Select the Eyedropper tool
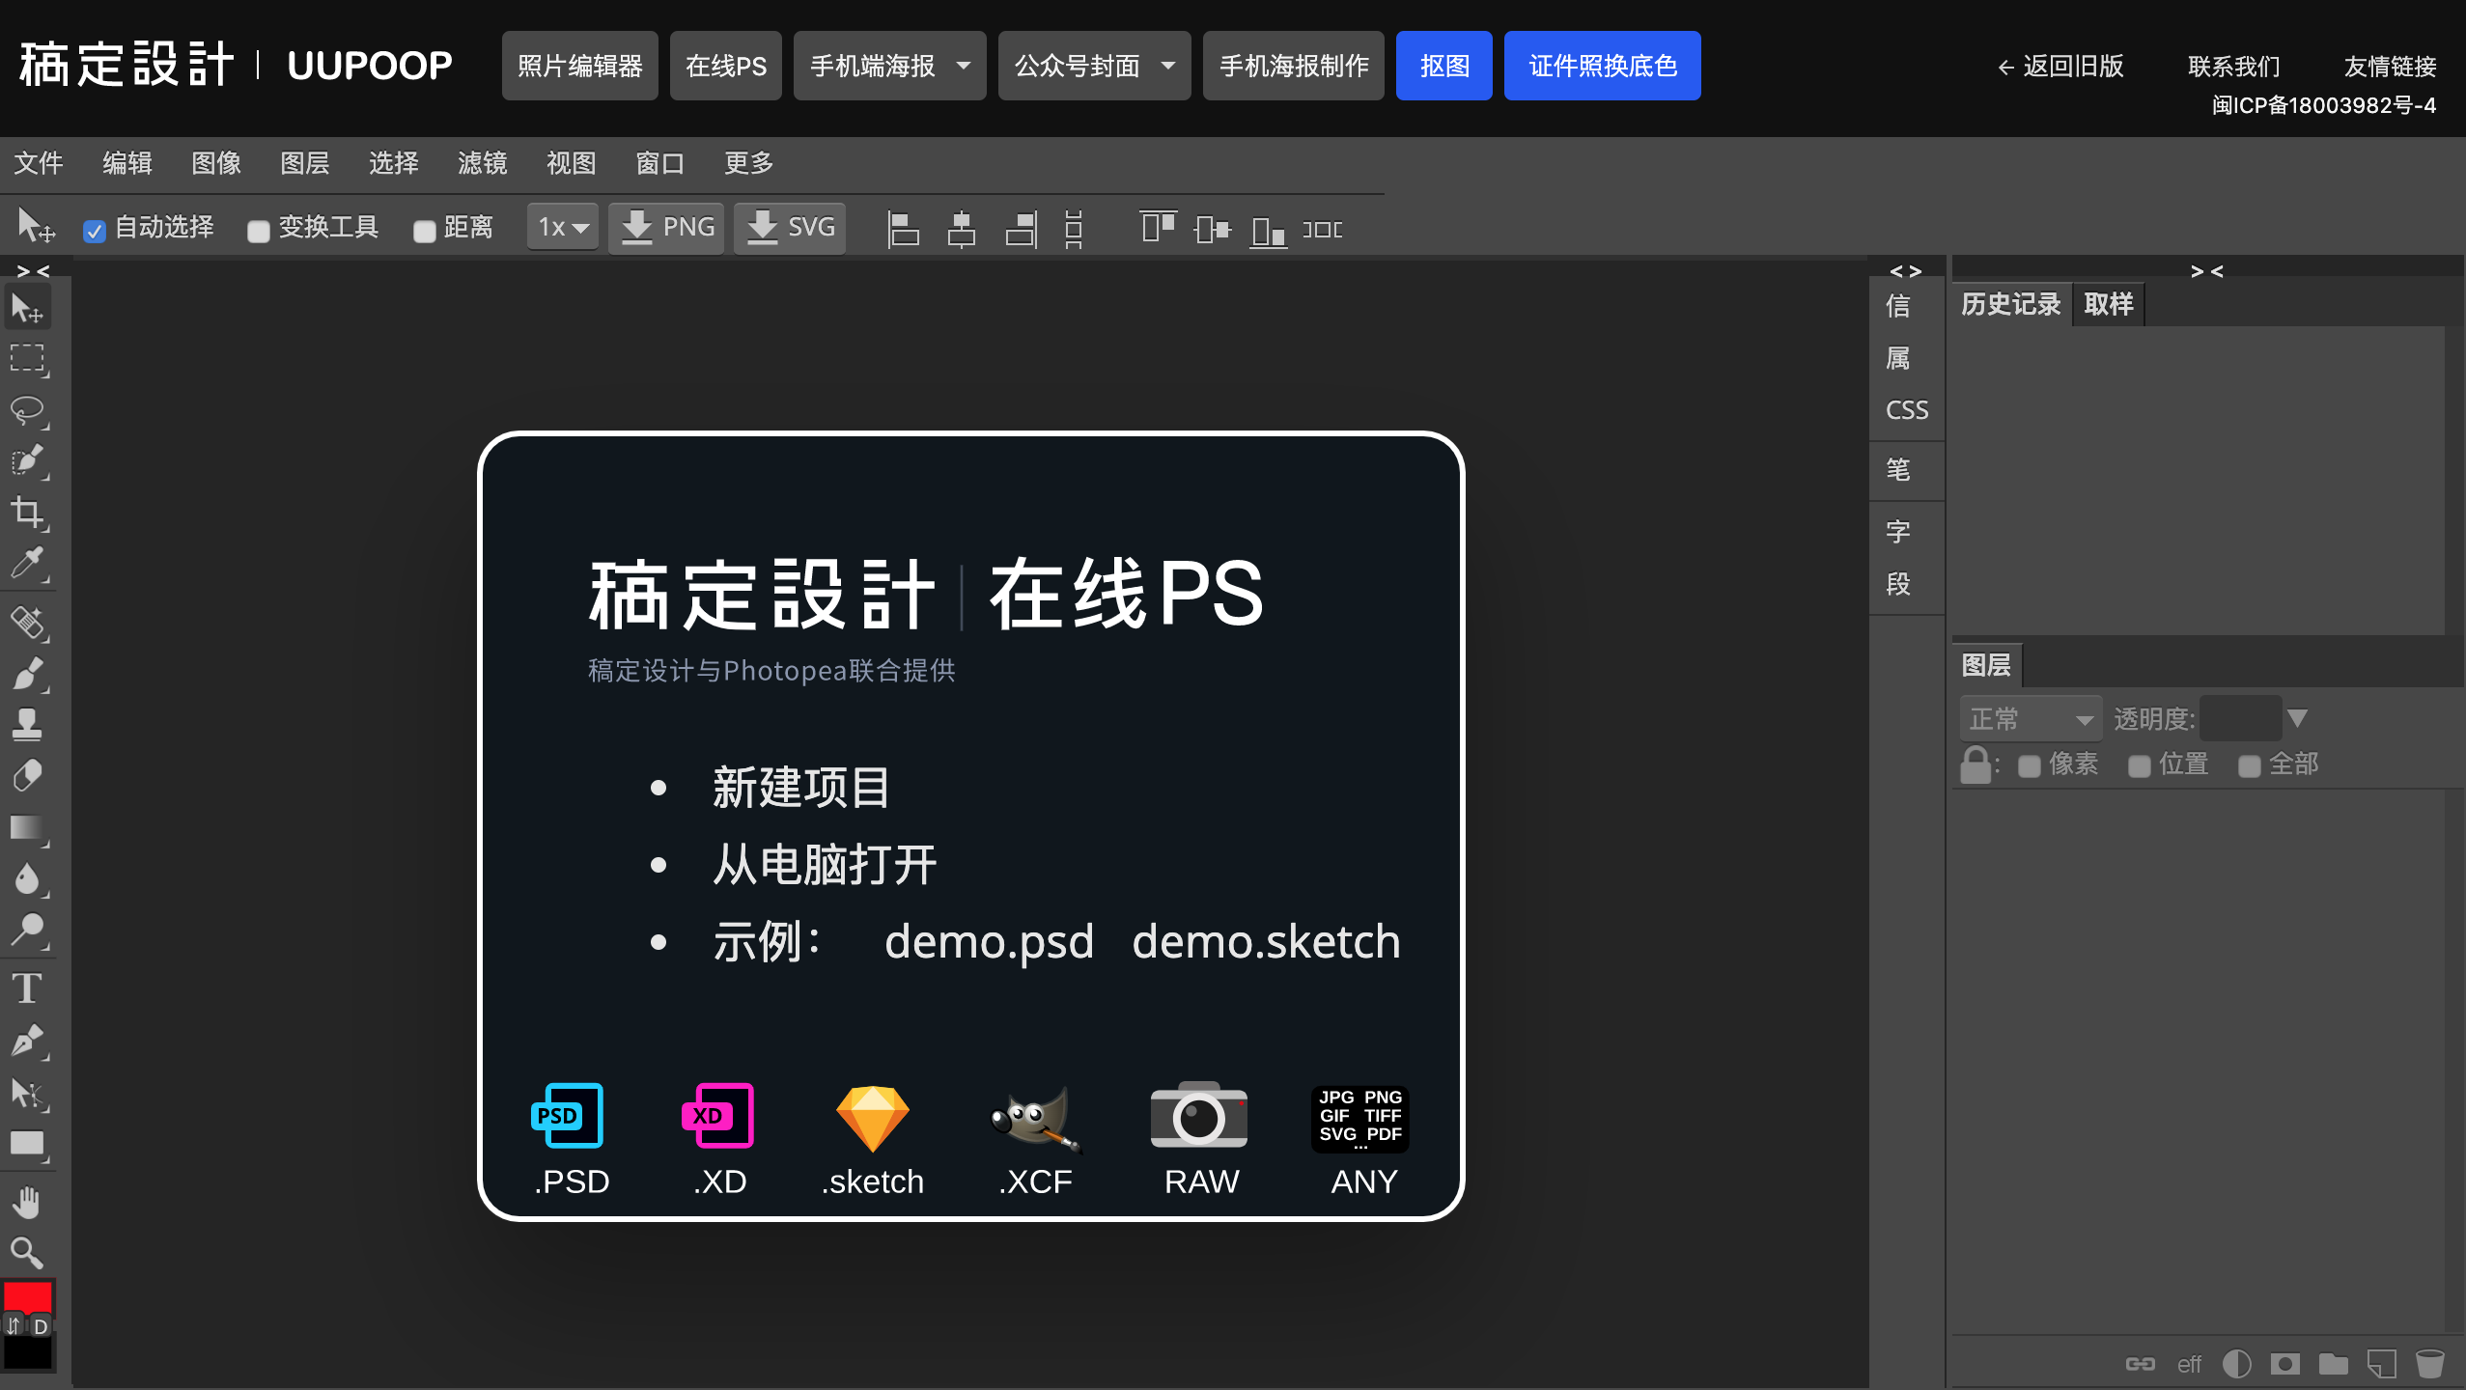Viewport: 2466px width, 1390px height. [27, 564]
